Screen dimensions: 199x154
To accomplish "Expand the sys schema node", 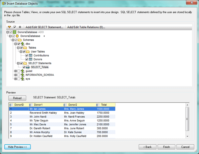I will point(16,79).
